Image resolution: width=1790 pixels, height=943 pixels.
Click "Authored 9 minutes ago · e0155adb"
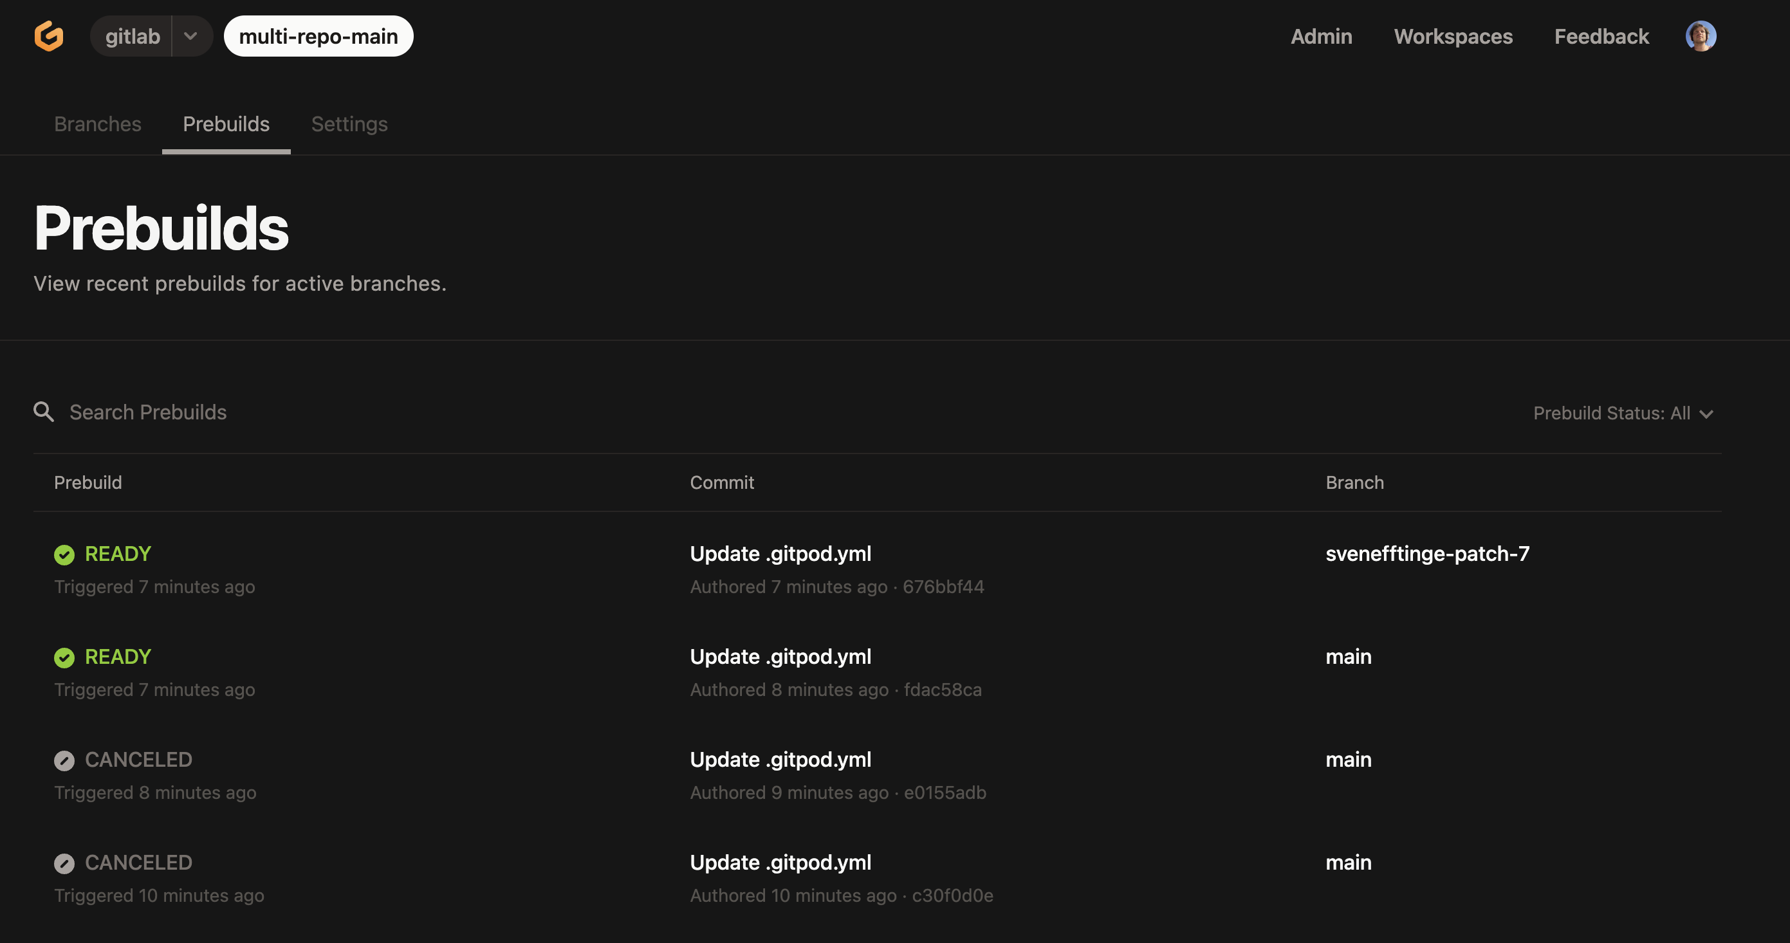838,792
